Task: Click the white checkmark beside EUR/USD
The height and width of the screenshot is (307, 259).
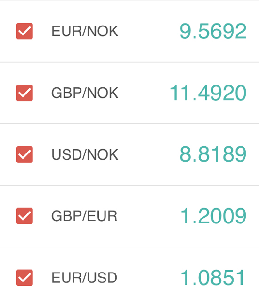Action: click(x=24, y=278)
